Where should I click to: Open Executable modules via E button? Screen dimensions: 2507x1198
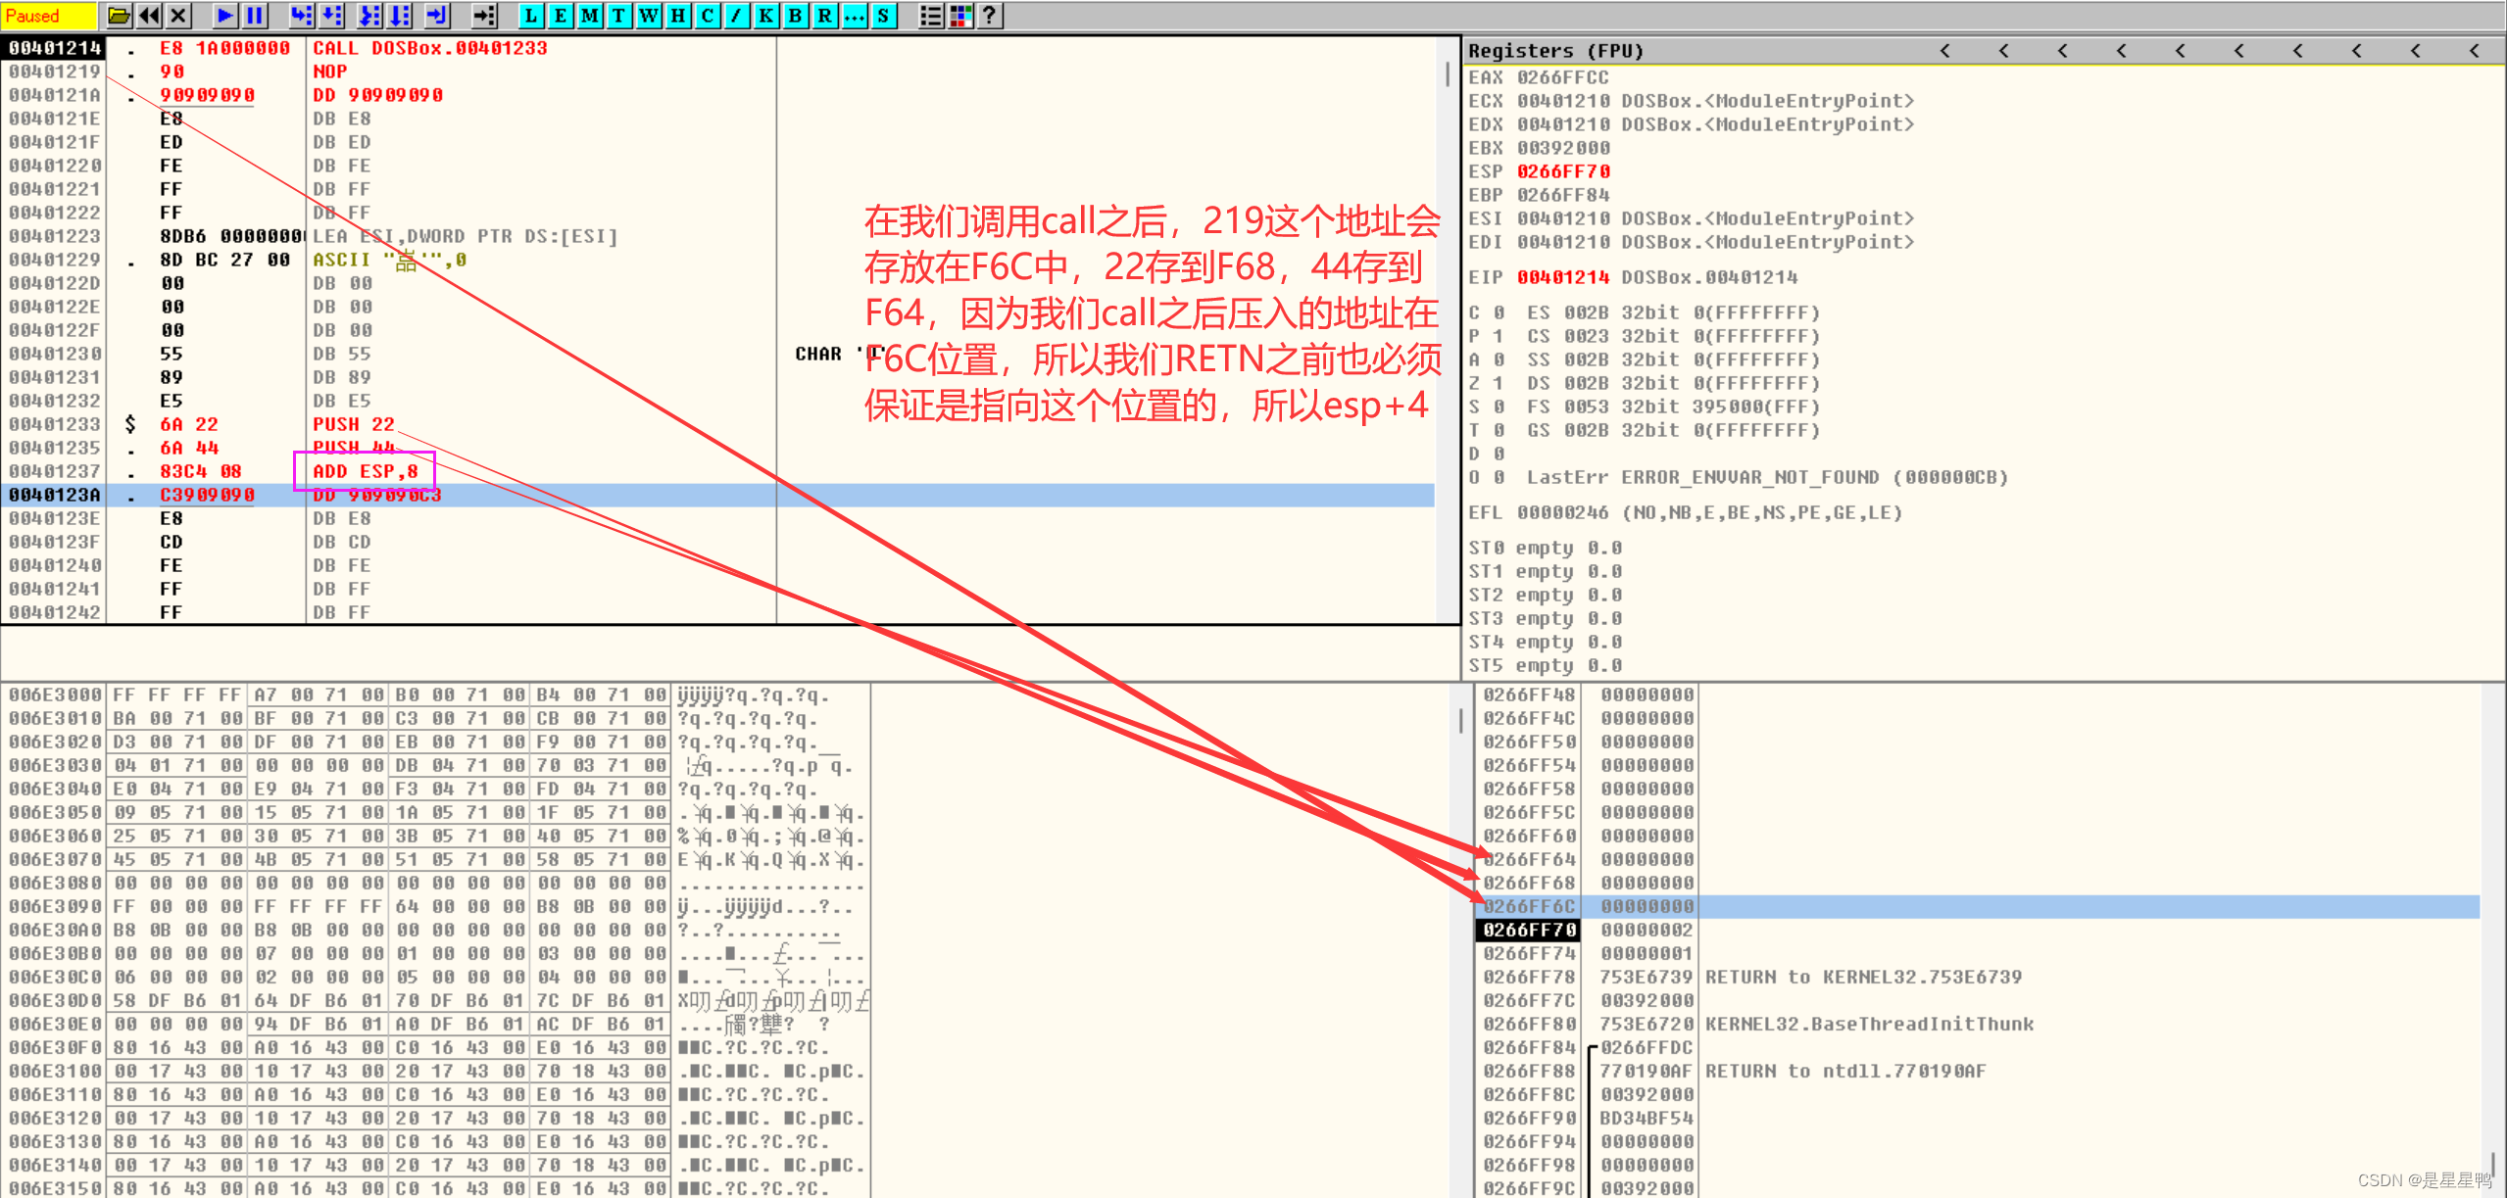[560, 15]
